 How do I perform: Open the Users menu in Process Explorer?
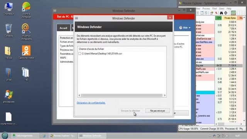point(222,8)
